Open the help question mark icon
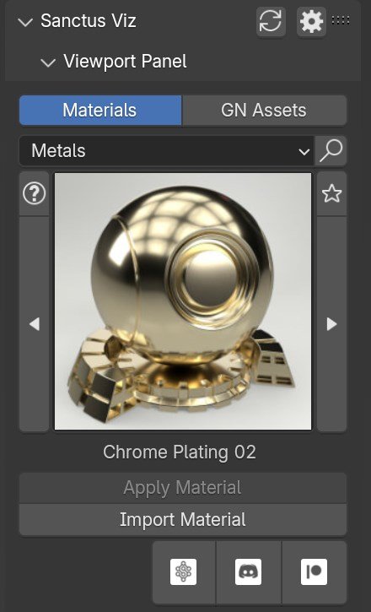This screenshot has width=371, height=612. point(35,193)
